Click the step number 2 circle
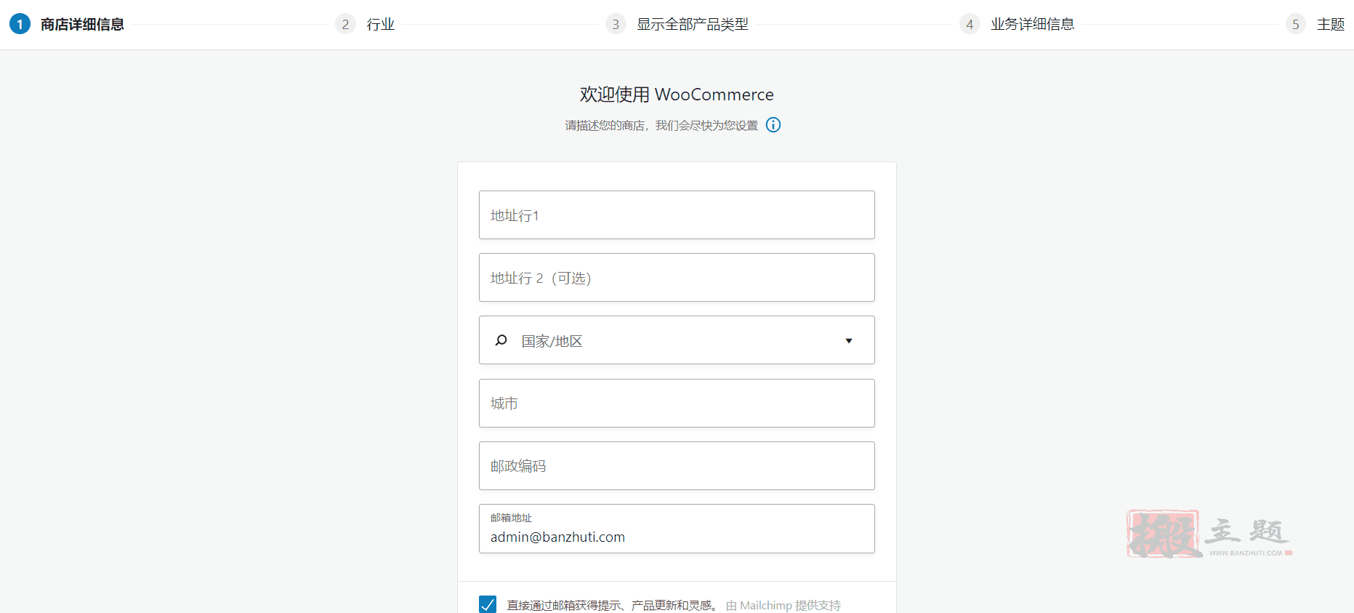Viewport: 1354px width, 613px height. (345, 24)
